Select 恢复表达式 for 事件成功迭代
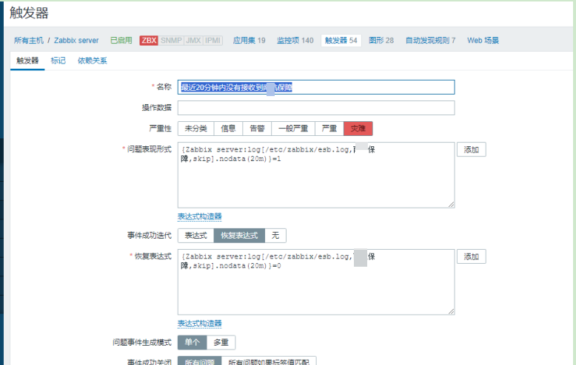 click(239, 236)
